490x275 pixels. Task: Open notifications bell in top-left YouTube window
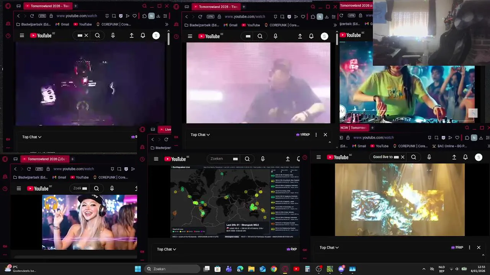coord(143,36)
